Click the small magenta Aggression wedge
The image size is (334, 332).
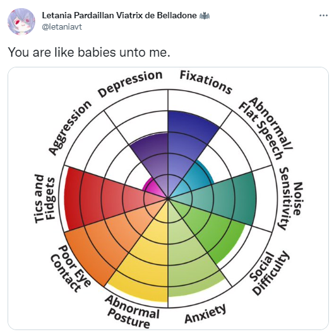point(152,188)
